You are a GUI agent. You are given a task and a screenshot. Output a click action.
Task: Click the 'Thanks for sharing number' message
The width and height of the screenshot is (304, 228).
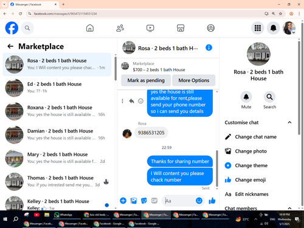pyautogui.click(x=180, y=161)
